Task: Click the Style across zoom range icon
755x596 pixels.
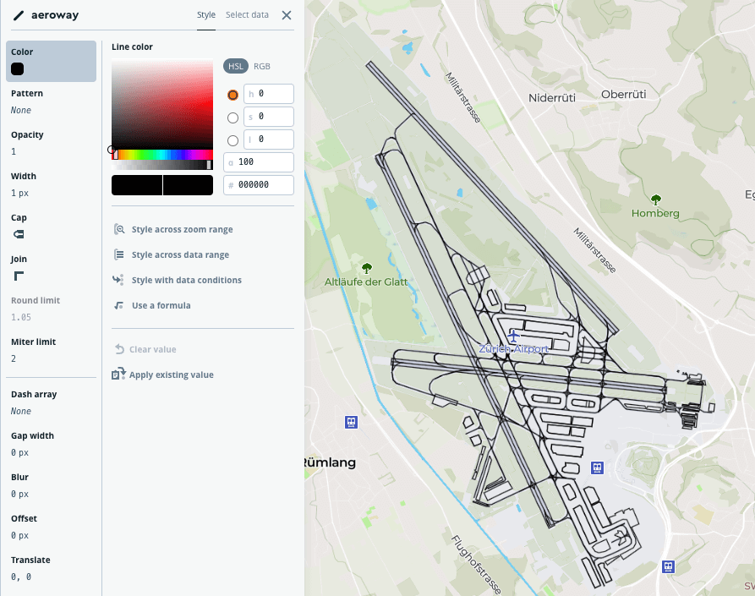Action: point(118,229)
